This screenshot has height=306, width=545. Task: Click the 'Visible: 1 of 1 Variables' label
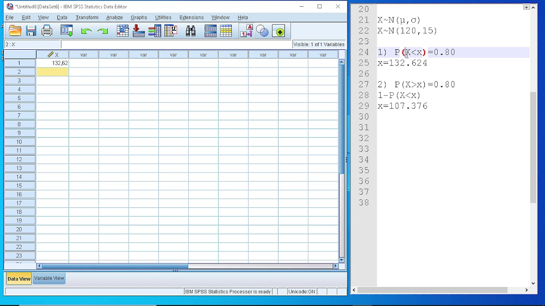(x=318, y=44)
